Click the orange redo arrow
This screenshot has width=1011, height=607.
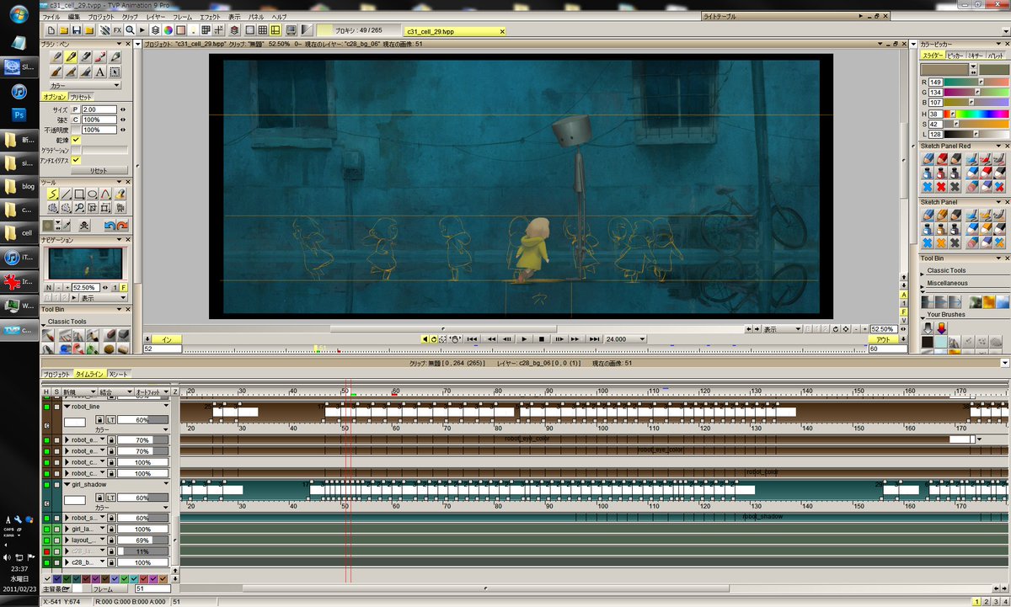point(122,226)
